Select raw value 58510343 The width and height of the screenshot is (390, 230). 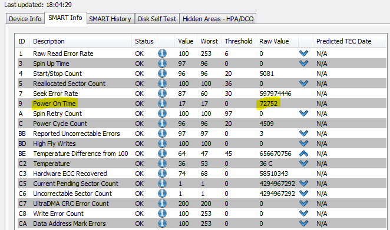[x=274, y=174]
